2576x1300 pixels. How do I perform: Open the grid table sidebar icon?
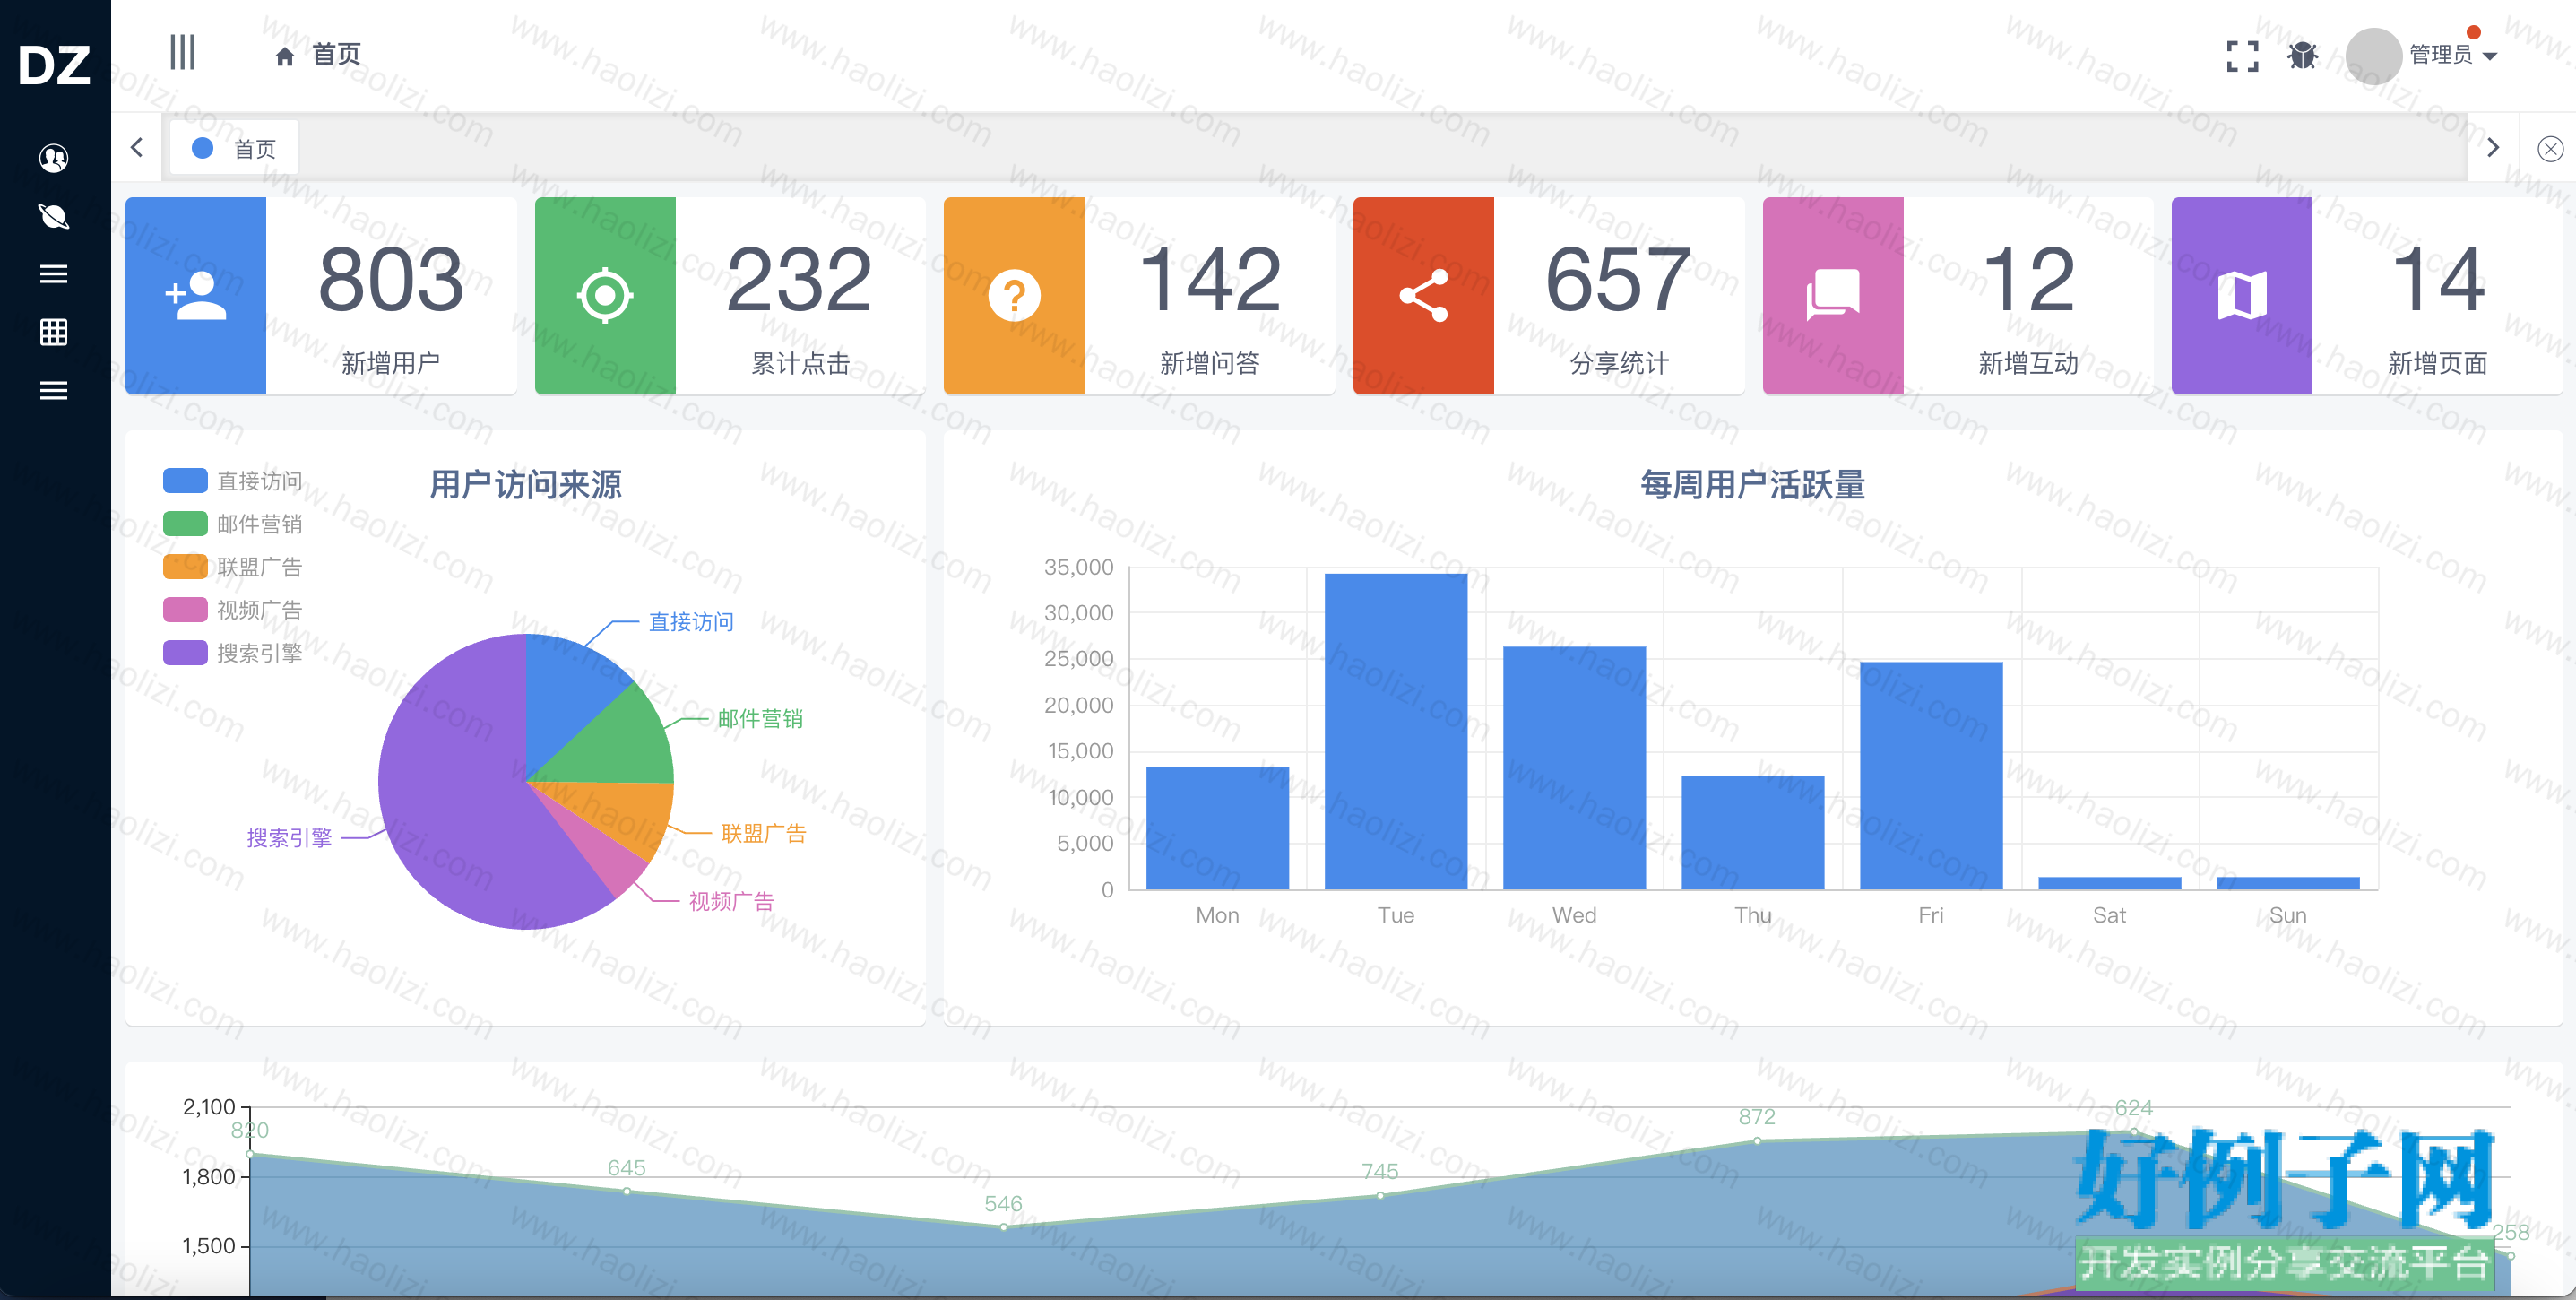[54, 332]
